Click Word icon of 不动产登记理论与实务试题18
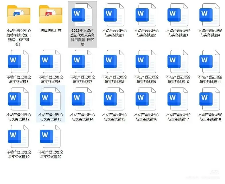The width and height of the screenshot is (225, 184). pyautogui.click(x=210, y=99)
